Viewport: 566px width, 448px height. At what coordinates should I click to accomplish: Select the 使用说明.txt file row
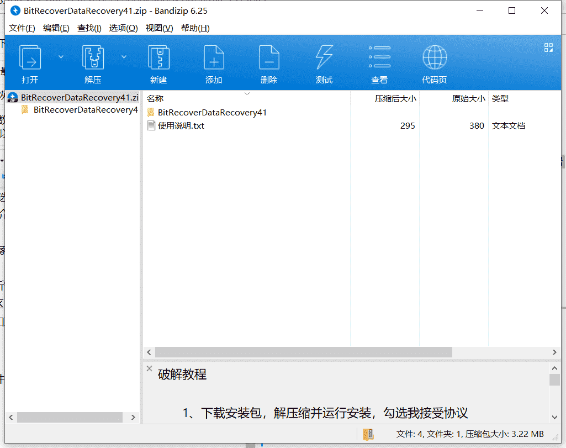coord(352,125)
